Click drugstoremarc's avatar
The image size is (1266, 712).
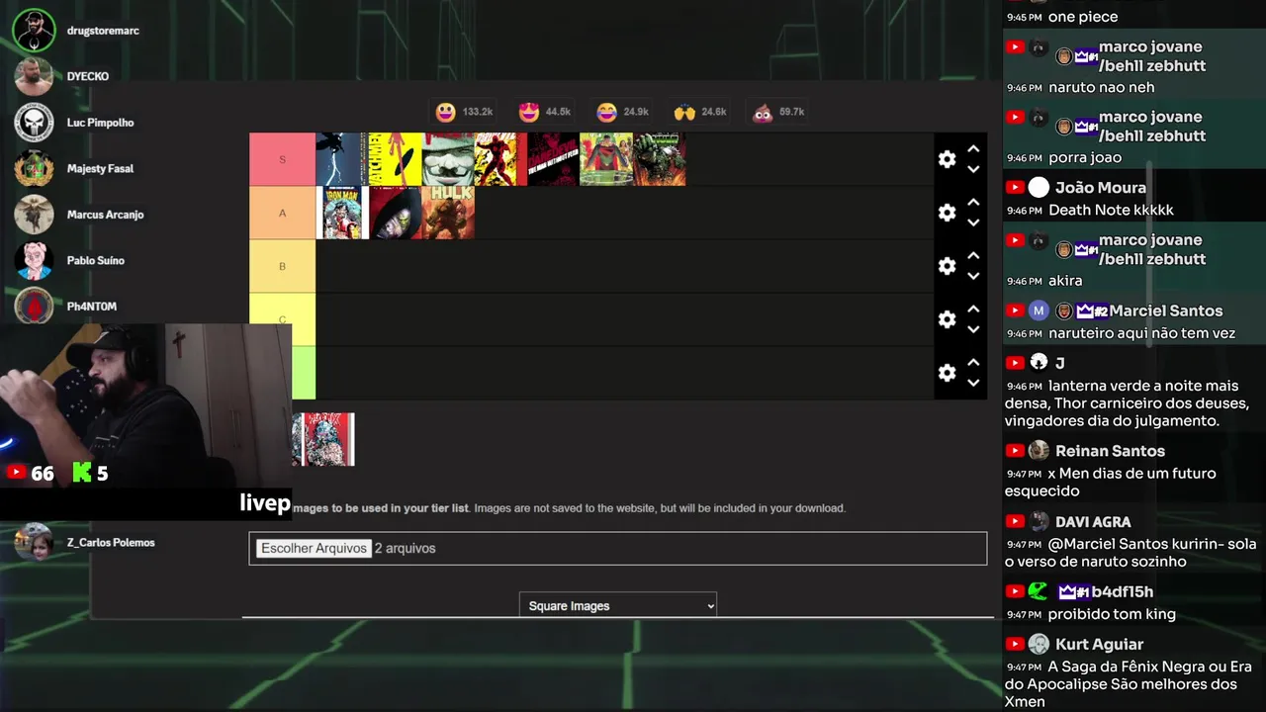point(34,31)
